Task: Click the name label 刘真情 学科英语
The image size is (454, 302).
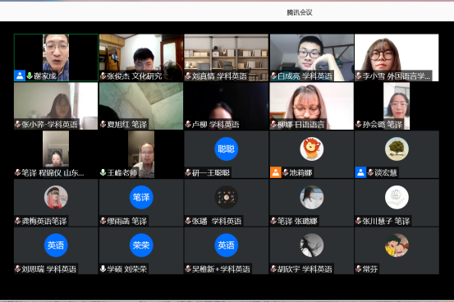Action: (219, 76)
